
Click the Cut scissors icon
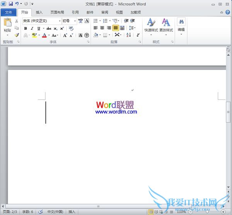click(x=17, y=21)
